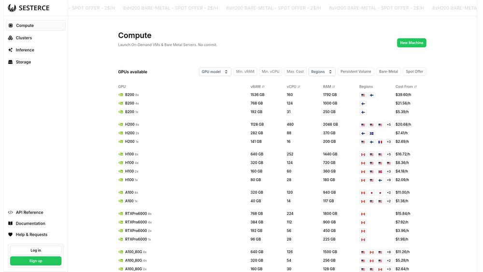Toggle the Persistent Volume filter
The width and height of the screenshot is (483, 272).
[356, 72]
